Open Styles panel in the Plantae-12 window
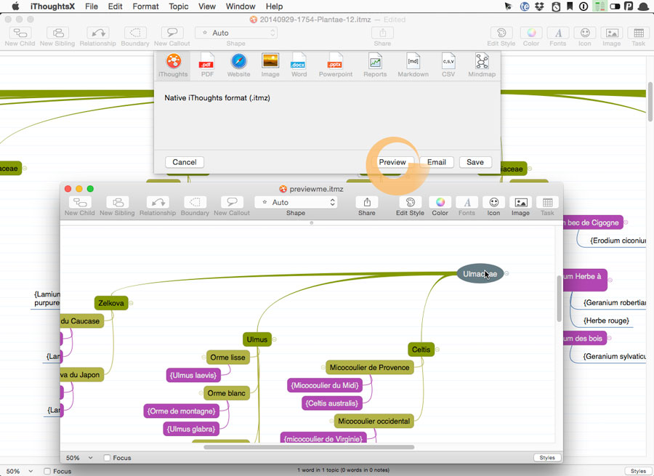The image size is (654, 476). tap(638, 471)
